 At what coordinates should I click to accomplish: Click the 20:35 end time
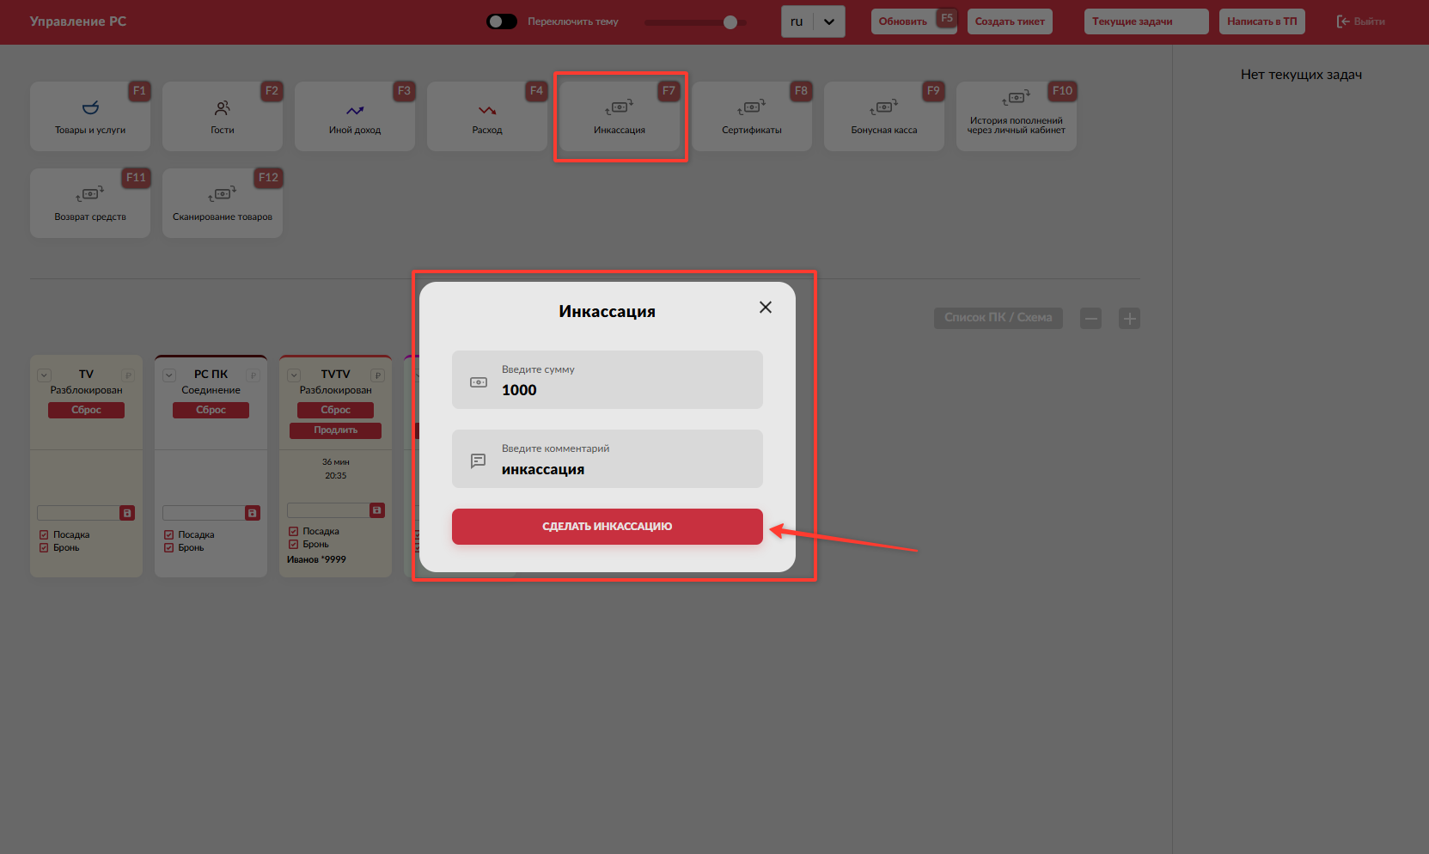(336, 476)
